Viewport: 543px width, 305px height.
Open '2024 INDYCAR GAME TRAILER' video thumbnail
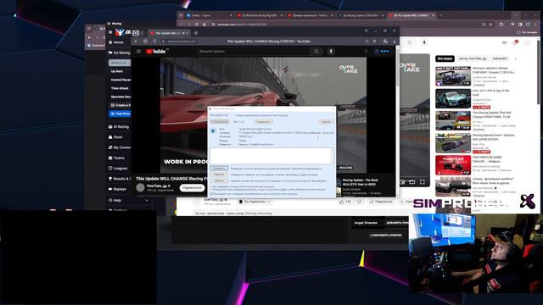point(453,165)
